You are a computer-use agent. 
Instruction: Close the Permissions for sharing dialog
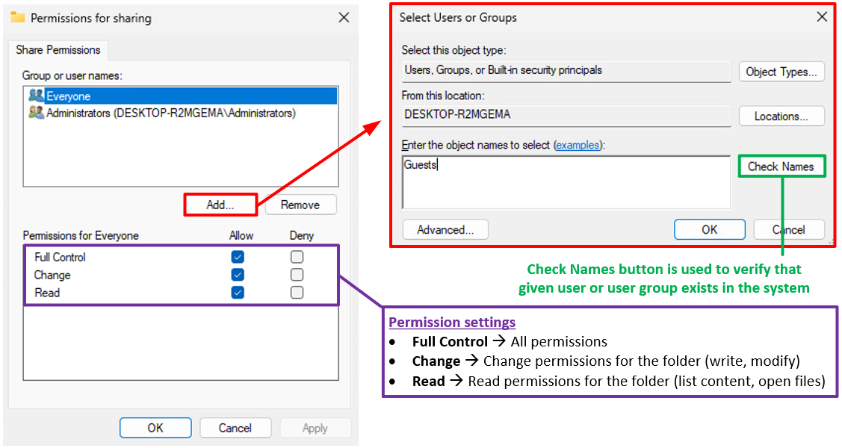[344, 18]
